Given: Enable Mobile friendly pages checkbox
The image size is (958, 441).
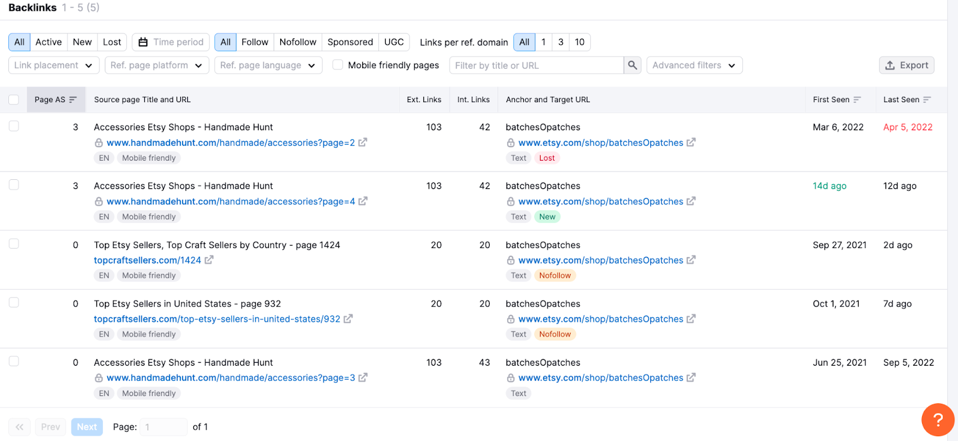Looking at the screenshot, I should pos(338,65).
